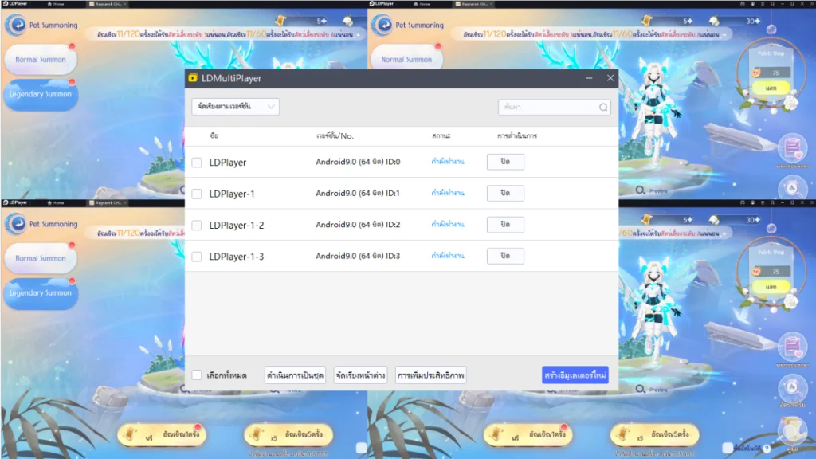Click LDPlayer logo in top-left window title bar
The image size is (816, 459).
pyautogui.click(x=15, y=4)
